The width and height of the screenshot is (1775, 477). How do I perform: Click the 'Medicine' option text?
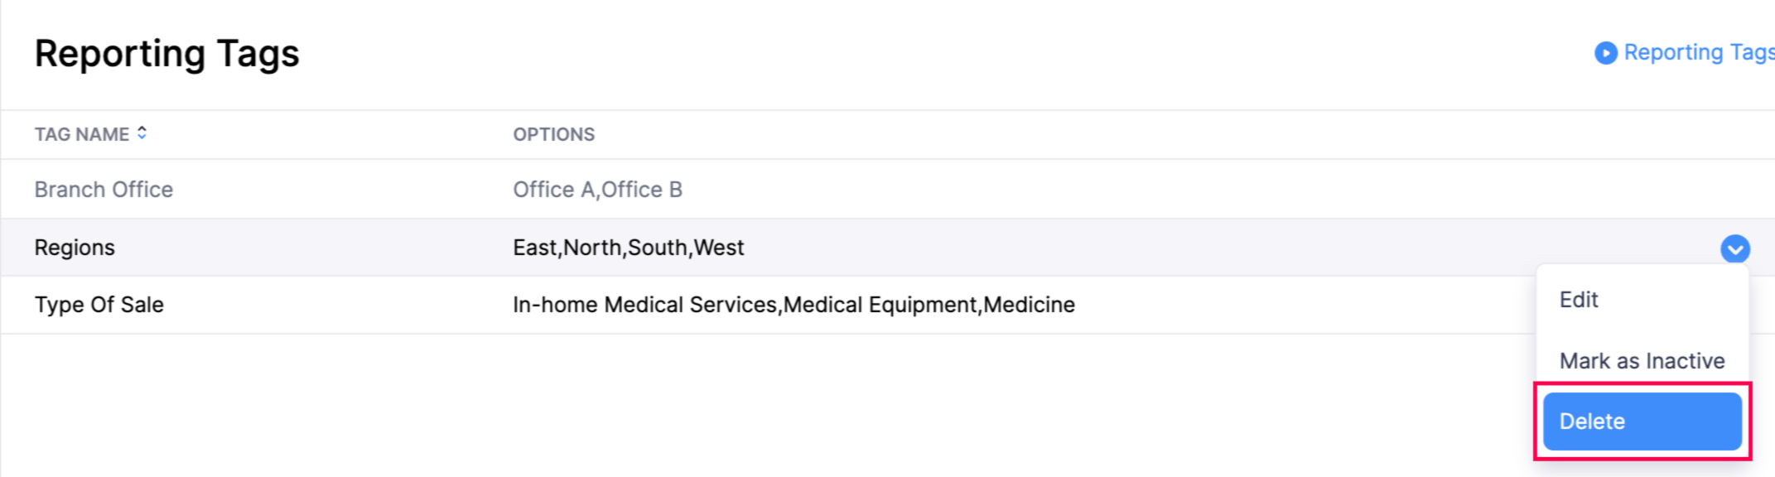(x=1029, y=305)
